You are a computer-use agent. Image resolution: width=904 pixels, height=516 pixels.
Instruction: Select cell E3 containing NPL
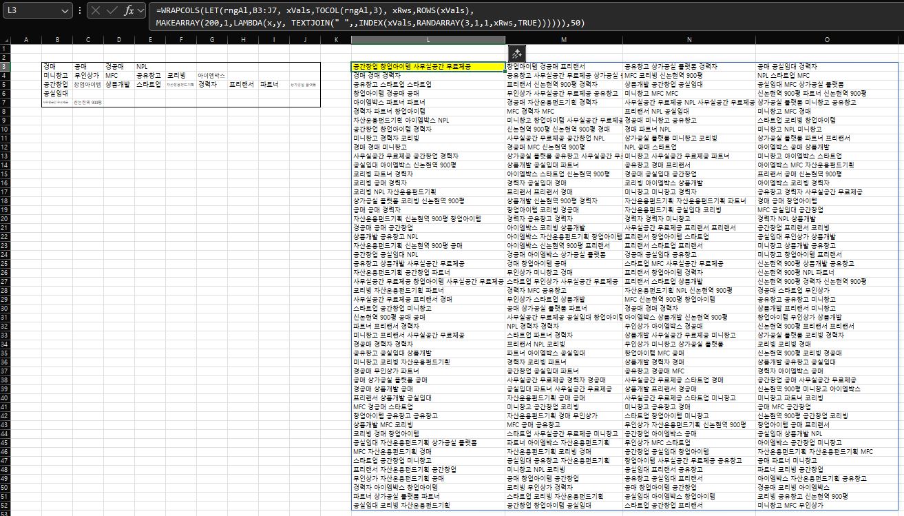(149, 67)
